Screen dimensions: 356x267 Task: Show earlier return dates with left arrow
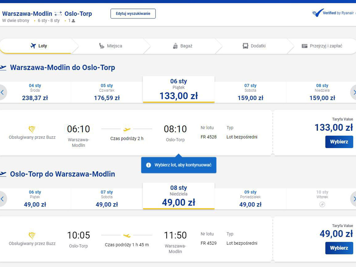(x=2, y=199)
